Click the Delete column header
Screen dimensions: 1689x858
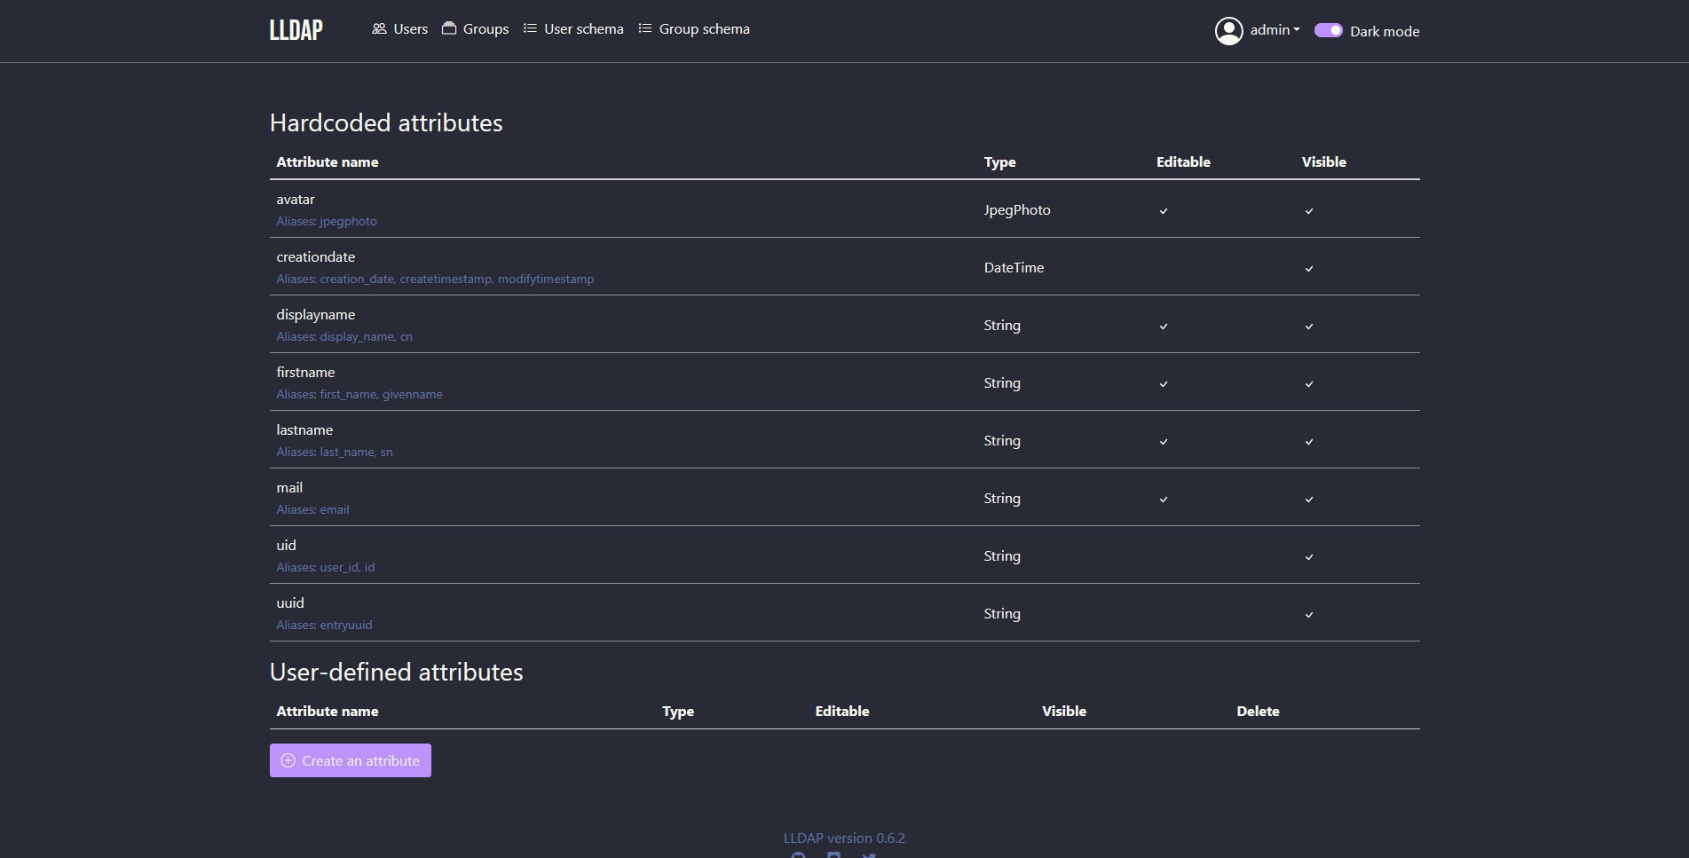(1258, 712)
